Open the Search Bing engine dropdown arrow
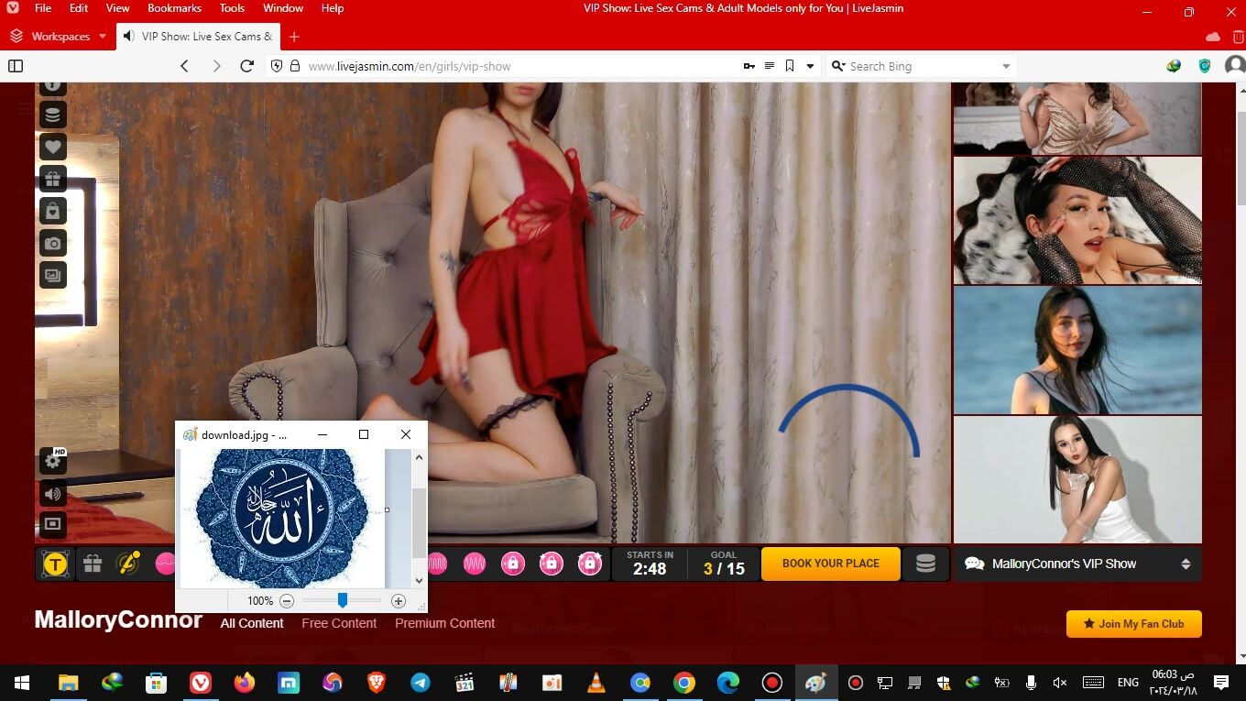1246x701 pixels. [1006, 66]
